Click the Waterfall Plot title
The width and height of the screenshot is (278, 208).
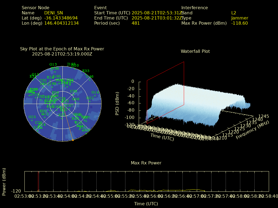[195, 51]
